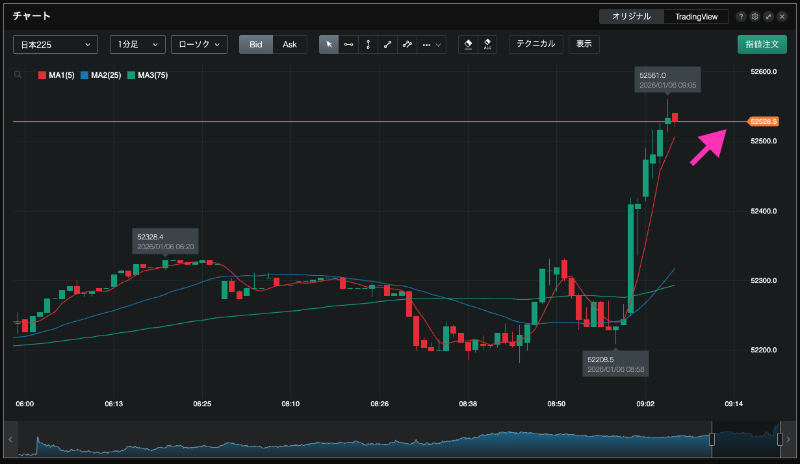
Task: Open the help question mark icon
Action: 742,16
